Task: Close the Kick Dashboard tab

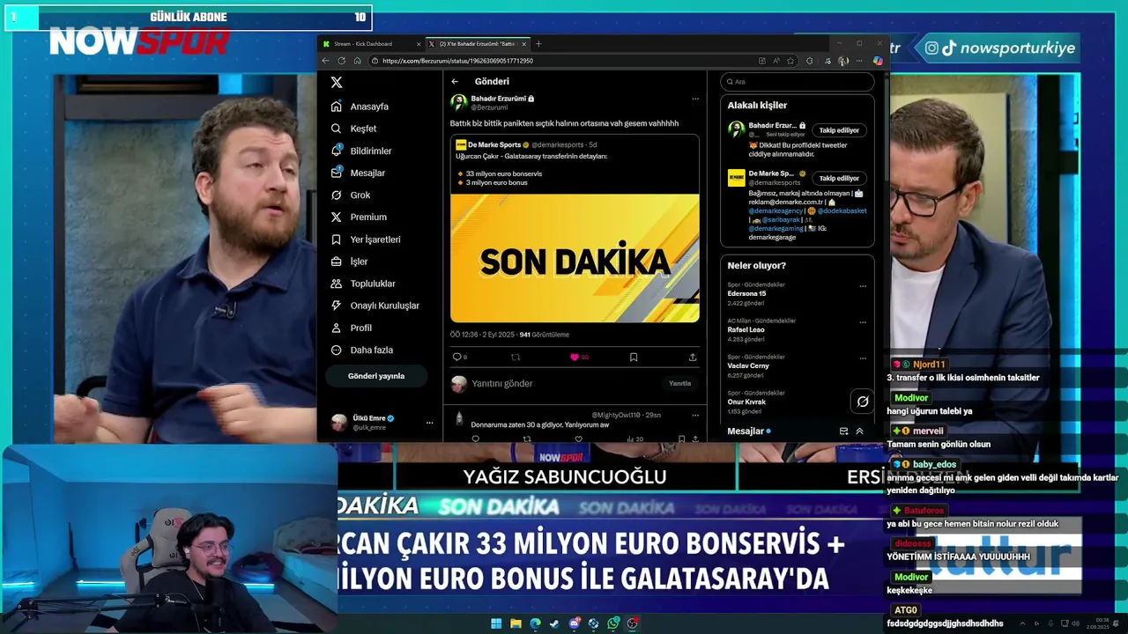Action: 419,44
